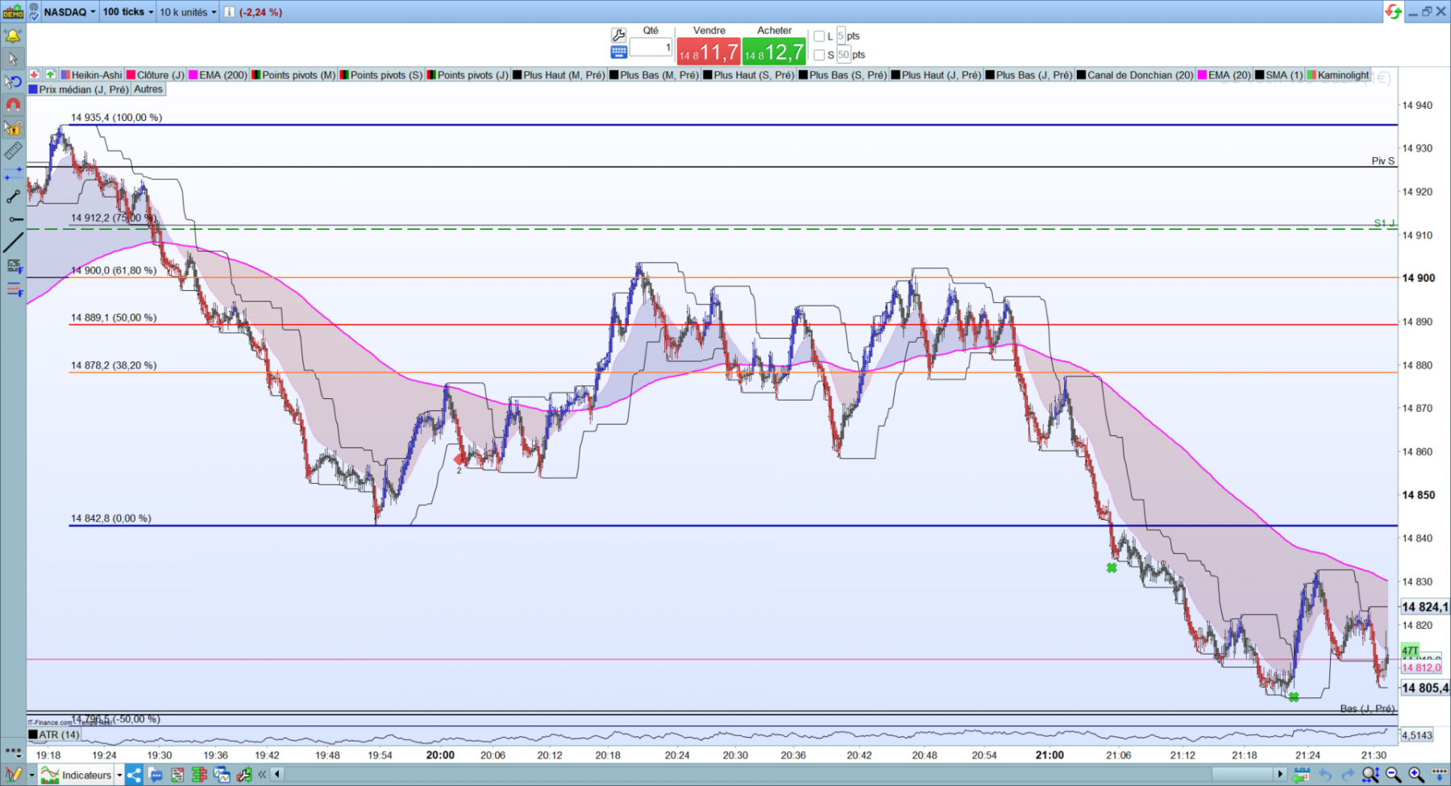Select the lower Fibonacci lines tool

(13, 289)
